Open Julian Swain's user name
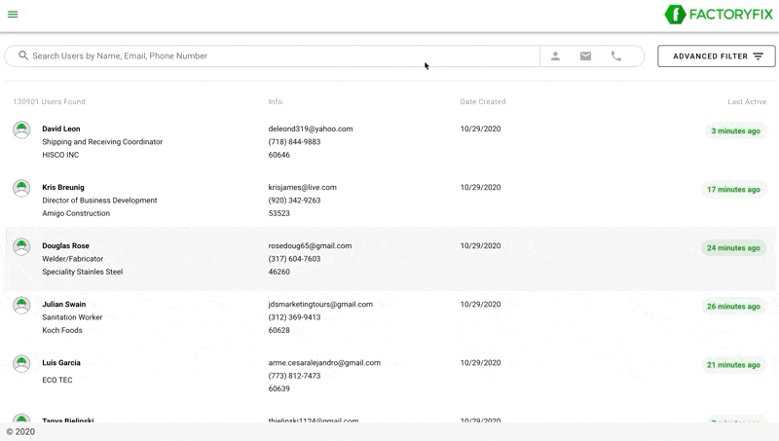The image size is (779, 441). point(63,304)
